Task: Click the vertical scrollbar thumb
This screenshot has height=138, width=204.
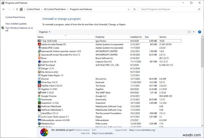Action: tap(202, 53)
